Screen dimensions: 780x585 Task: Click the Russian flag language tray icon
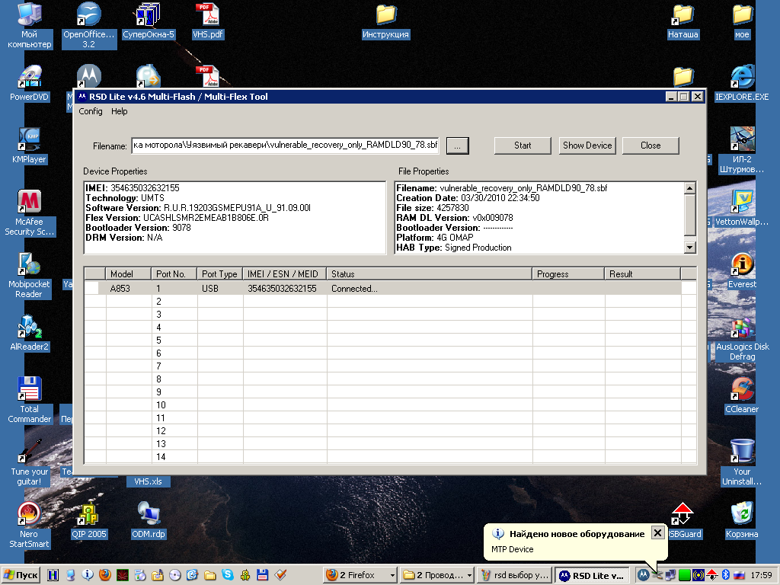click(739, 576)
